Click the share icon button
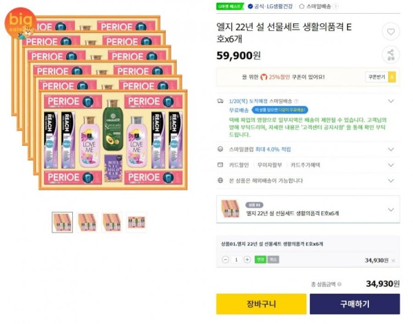 [390, 55]
